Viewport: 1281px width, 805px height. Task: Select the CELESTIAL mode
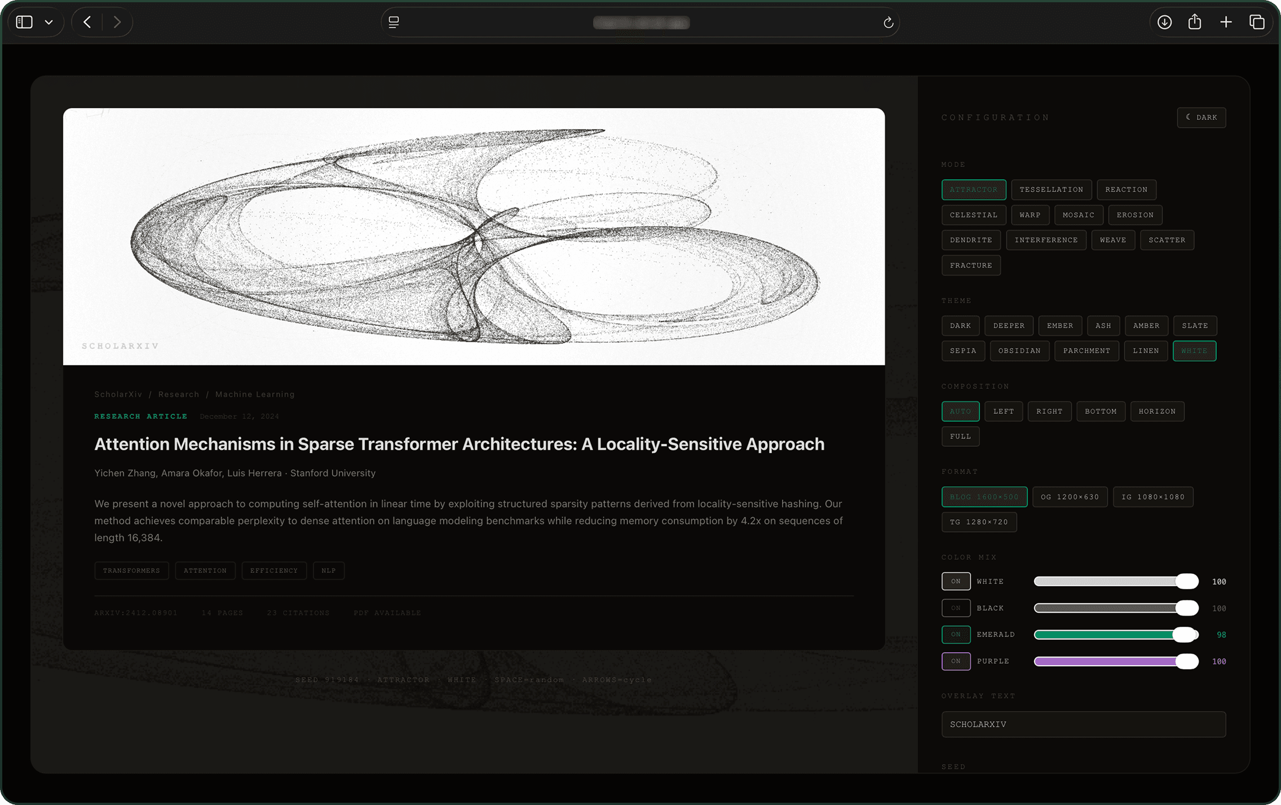973,215
